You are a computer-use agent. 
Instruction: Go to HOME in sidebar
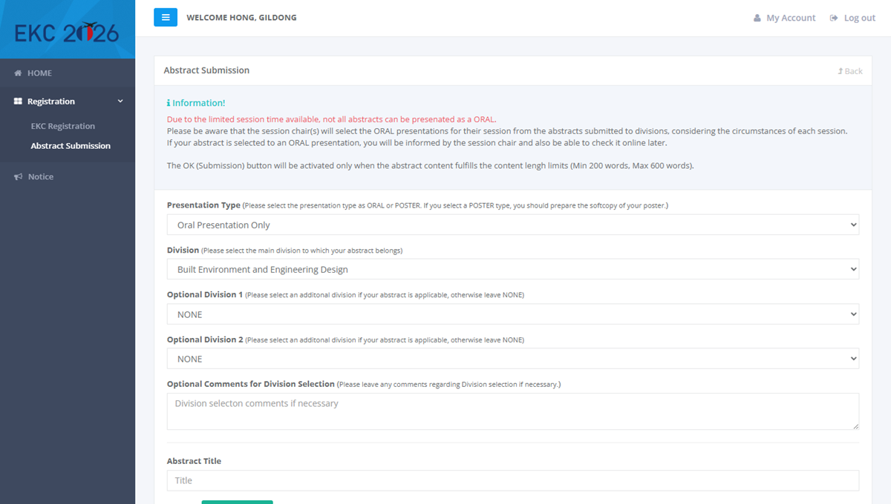(x=39, y=73)
